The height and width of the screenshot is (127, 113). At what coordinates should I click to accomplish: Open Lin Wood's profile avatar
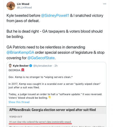pyautogui.click(x=11, y=6)
